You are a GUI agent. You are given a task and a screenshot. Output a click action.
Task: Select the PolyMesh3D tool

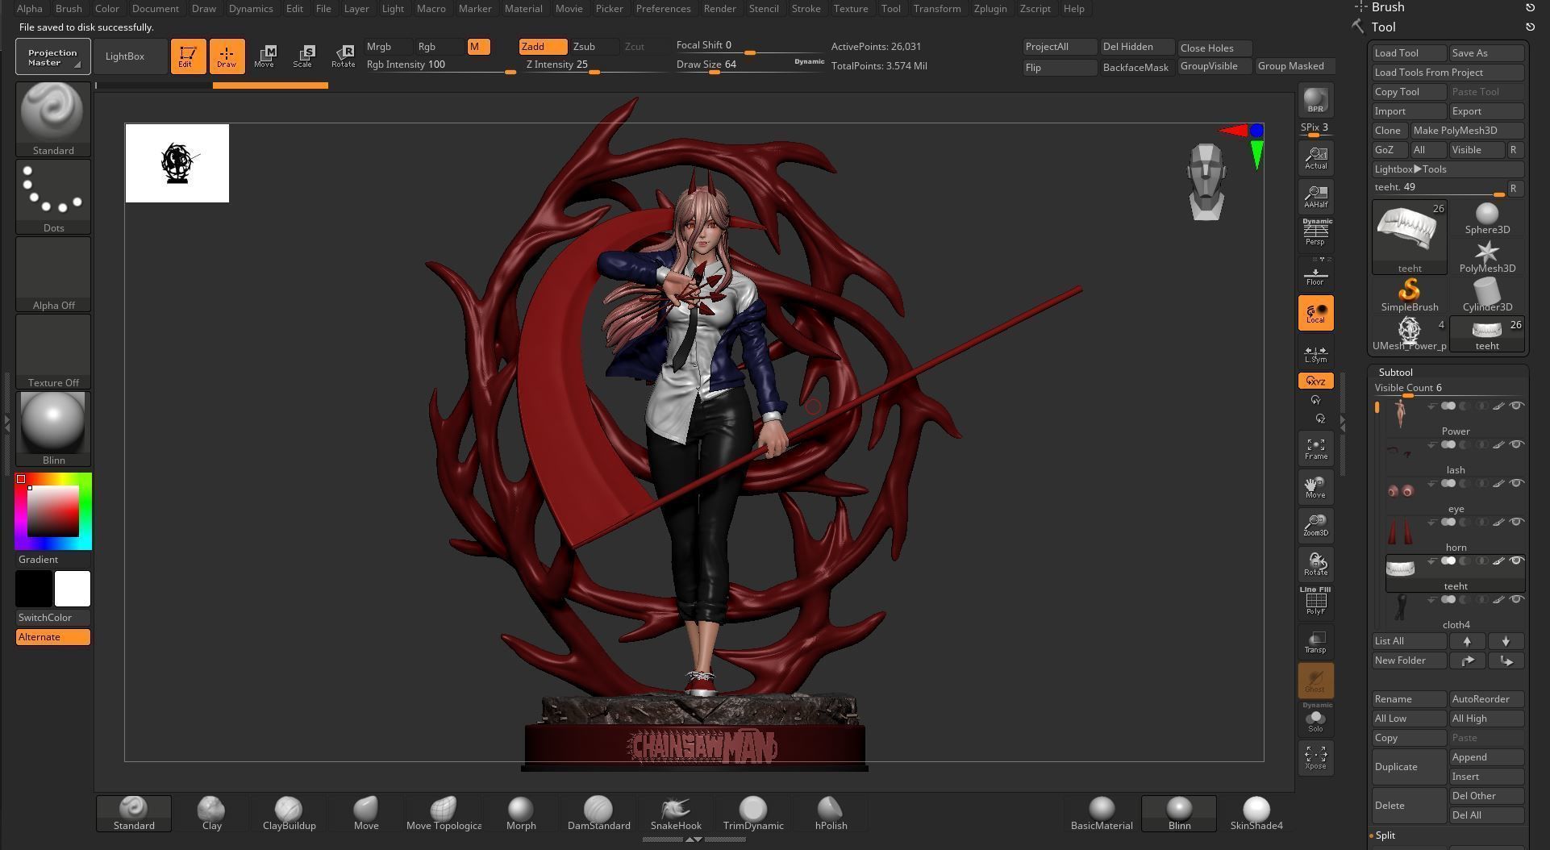coord(1487,257)
